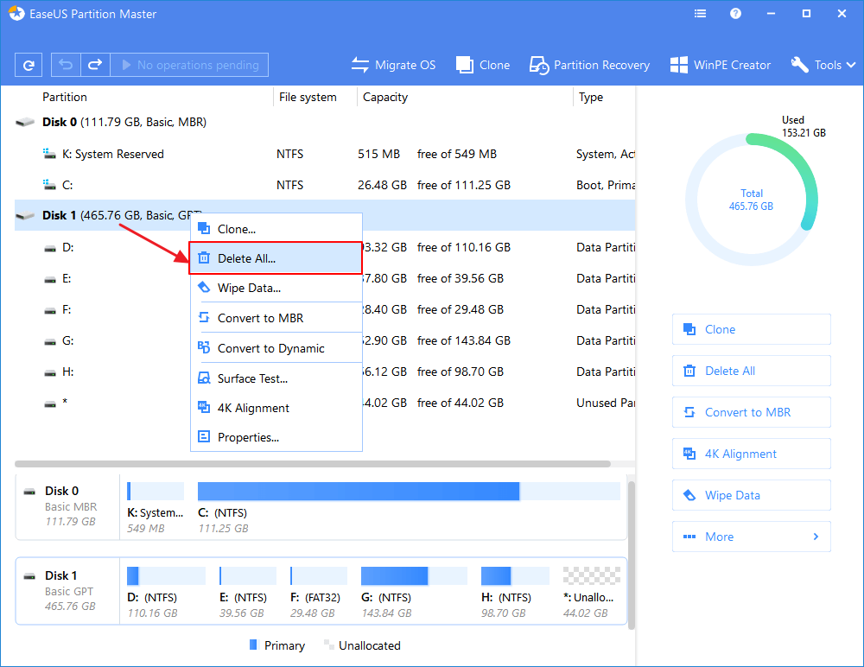Open Partition Recovery from the toolbar

(589, 65)
